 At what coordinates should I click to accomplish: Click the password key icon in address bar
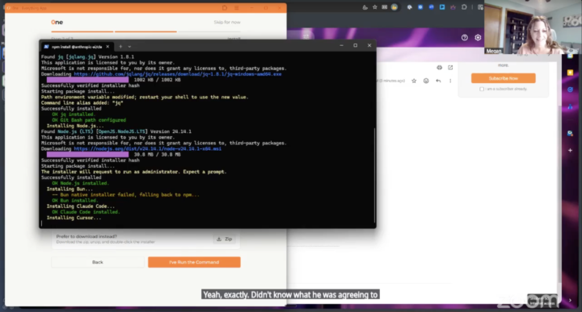(365, 7)
